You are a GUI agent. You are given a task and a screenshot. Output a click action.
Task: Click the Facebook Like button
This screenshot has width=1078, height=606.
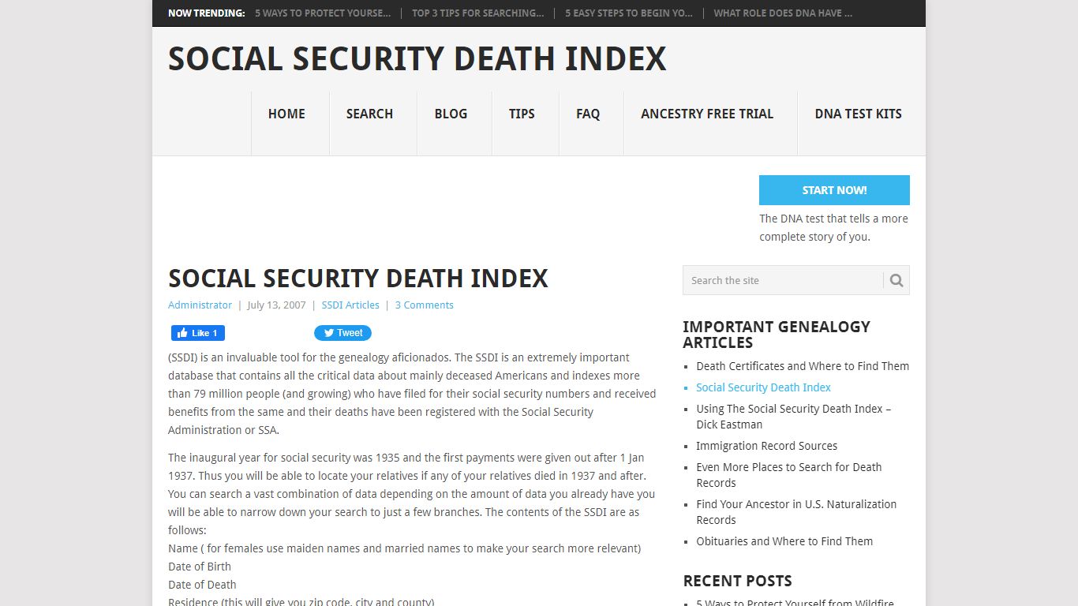198,333
